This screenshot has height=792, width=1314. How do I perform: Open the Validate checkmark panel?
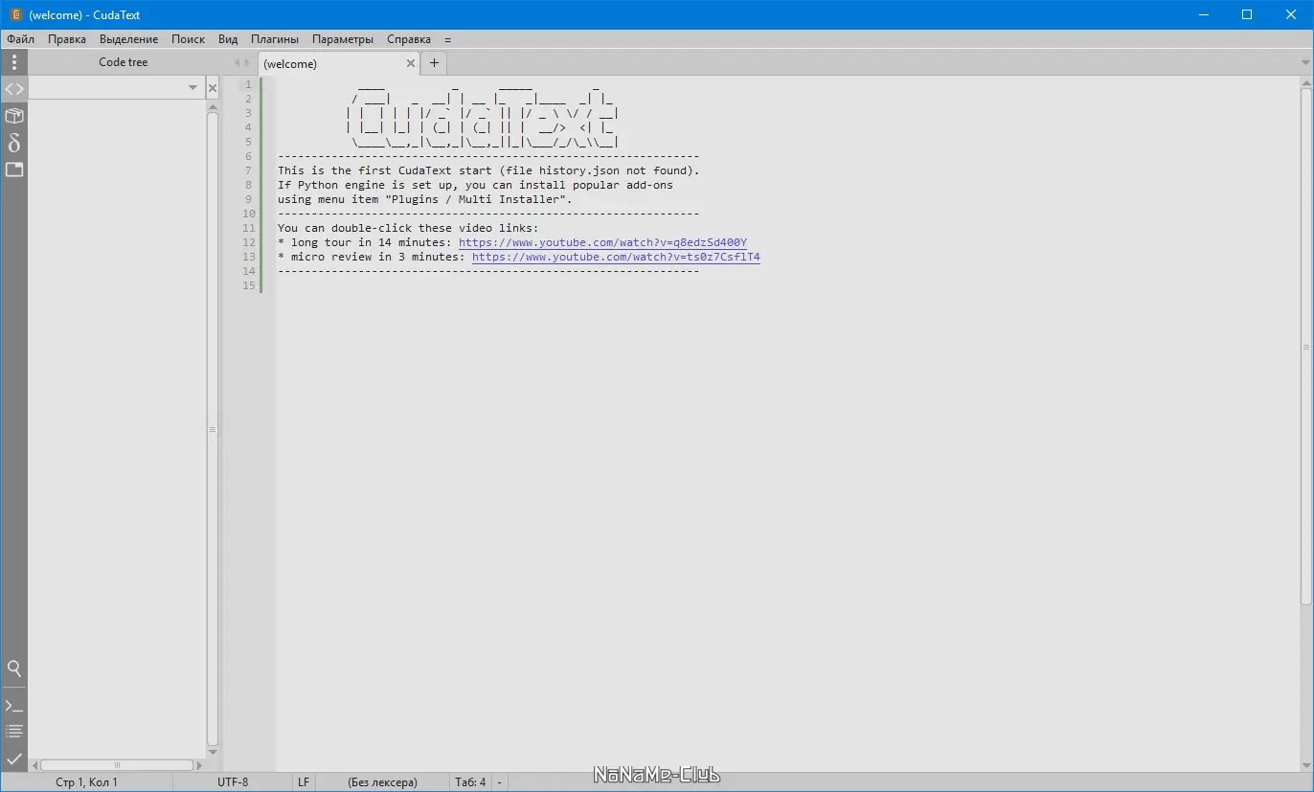coord(14,758)
